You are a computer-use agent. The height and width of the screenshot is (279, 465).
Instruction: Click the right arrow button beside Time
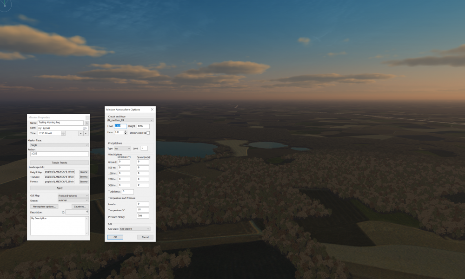pos(86,133)
